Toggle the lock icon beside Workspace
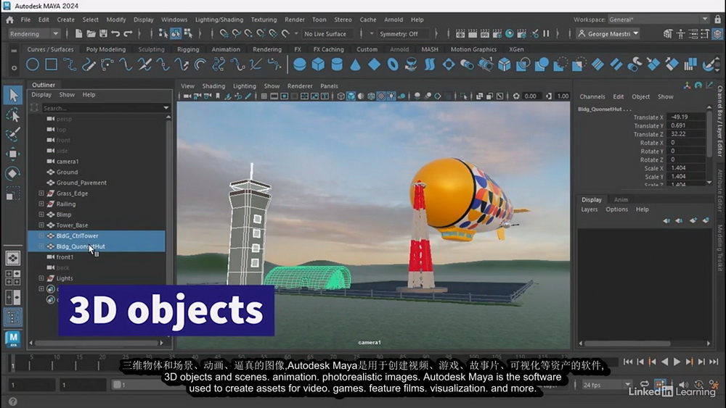The width and height of the screenshot is (726, 408). pos(718,20)
